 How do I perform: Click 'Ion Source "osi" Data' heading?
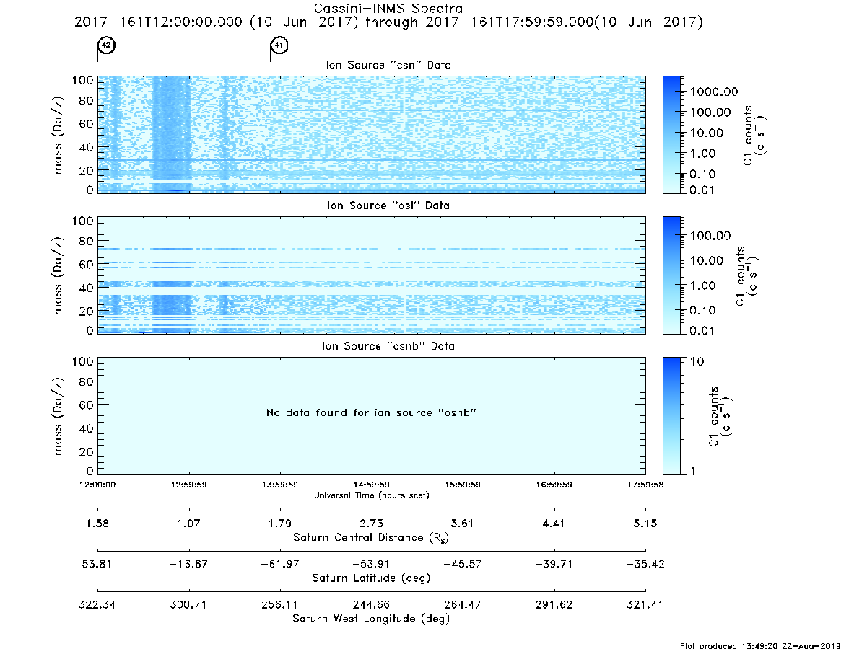click(x=388, y=206)
